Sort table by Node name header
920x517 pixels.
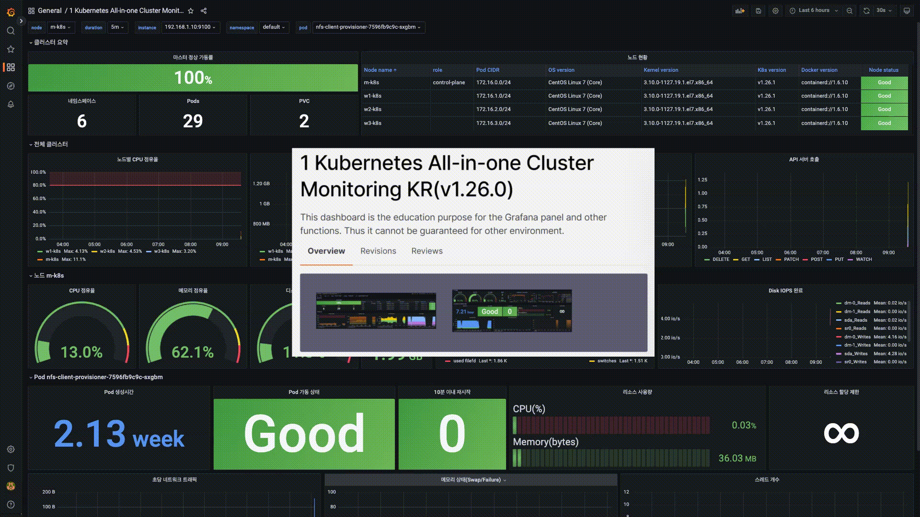pyautogui.click(x=378, y=70)
